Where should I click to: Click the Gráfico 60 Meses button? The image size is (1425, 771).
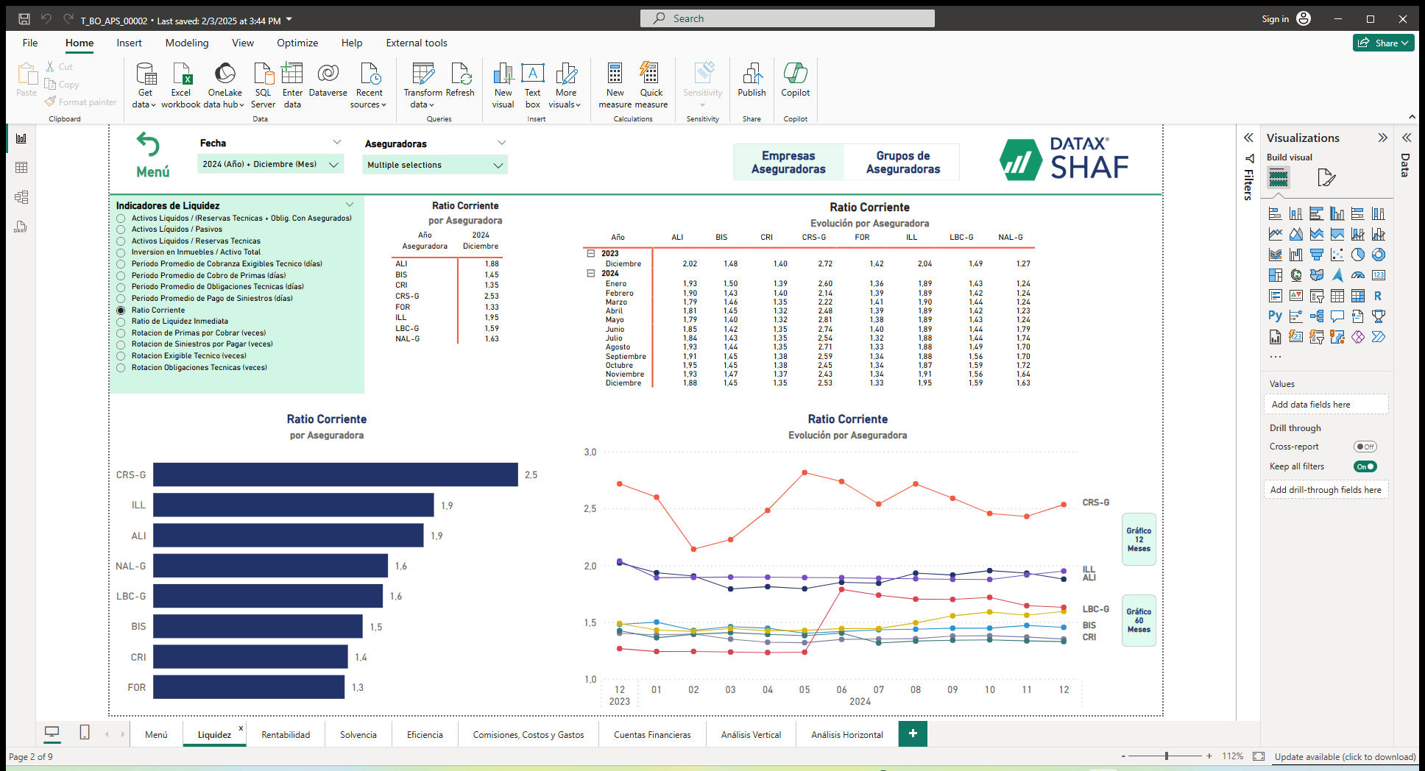tap(1138, 620)
